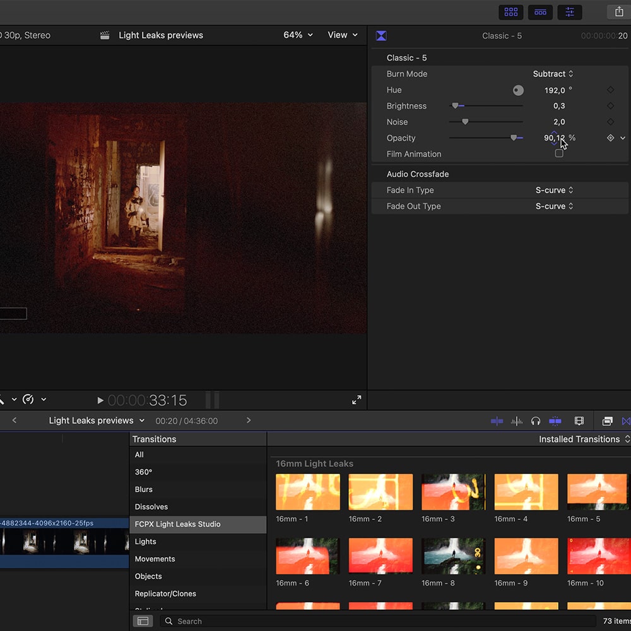
Task: Open the viewer View options
Action: coord(343,35)
